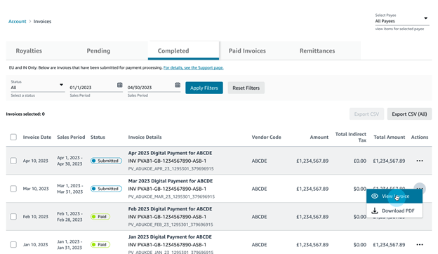Click the Total Indirect Tax column header

click(350, 137)
